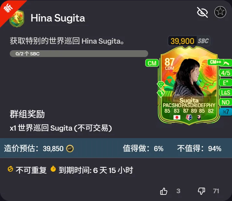Click the E* badge on card
This screenshot has width=232, height=201.
click(226, 83)
